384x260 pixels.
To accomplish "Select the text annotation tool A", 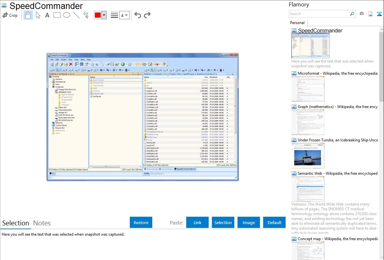I will point(47,15).
